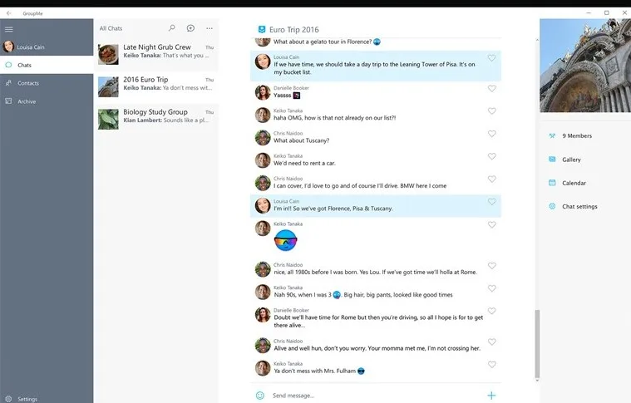631x403 pixels.
Task: Click the chat scrollbar thumb
Action: pyautogui.click(x=537, y=343)
